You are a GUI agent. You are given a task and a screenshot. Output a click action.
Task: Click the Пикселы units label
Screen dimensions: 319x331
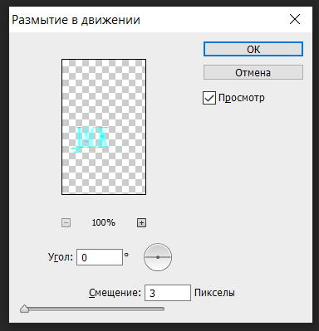214,293
